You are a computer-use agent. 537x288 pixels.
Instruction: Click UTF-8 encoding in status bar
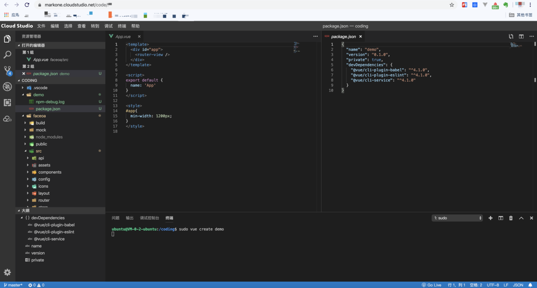coord(493,285)
